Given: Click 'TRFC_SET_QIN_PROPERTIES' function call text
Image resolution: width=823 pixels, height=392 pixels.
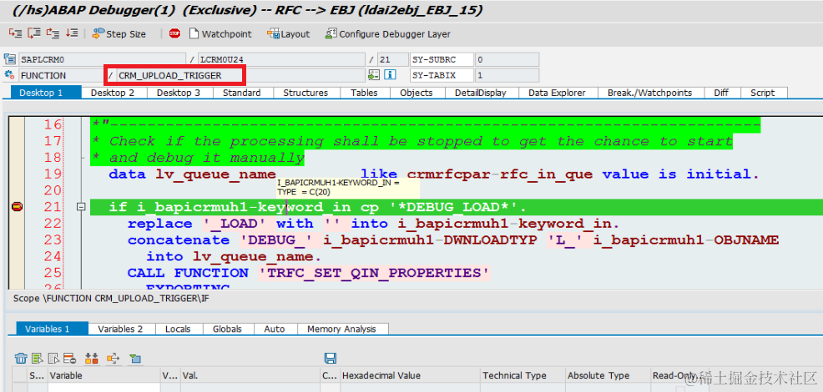Looking at the screenshot, I should pyautogui.click(x=372, y=273).
